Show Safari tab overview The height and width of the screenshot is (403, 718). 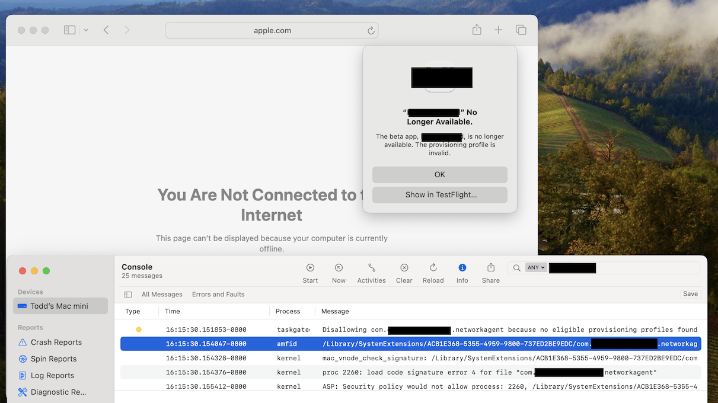coord(521,30)
